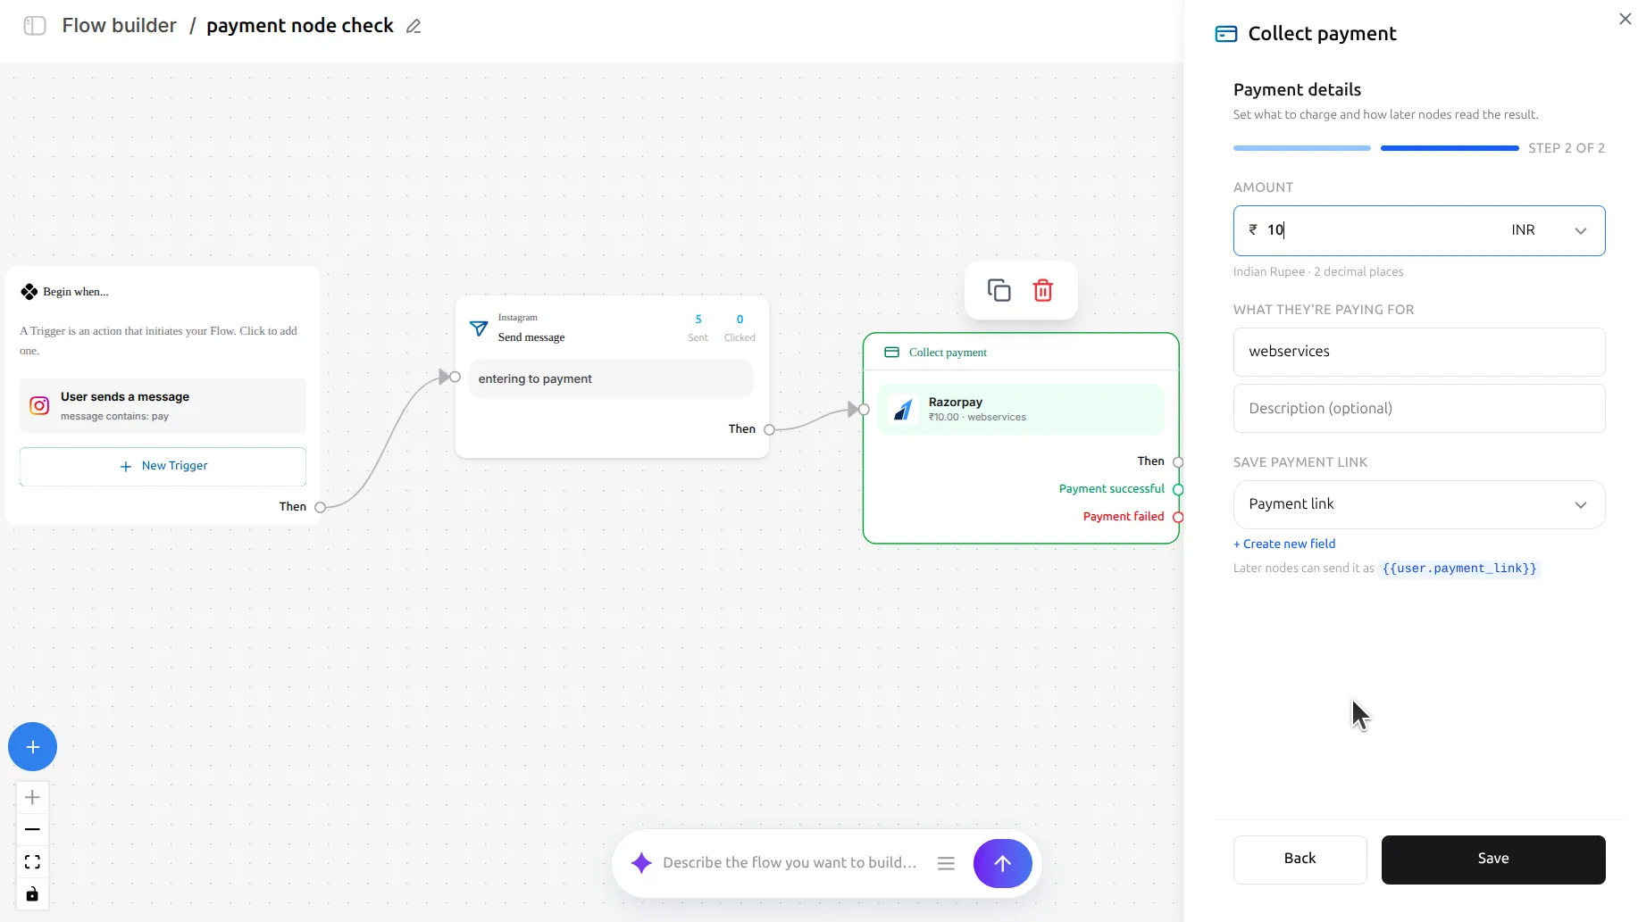The width and height of the screenshot is (1638, 922).
Task: Save the payment details
Action: (1493, 859)
